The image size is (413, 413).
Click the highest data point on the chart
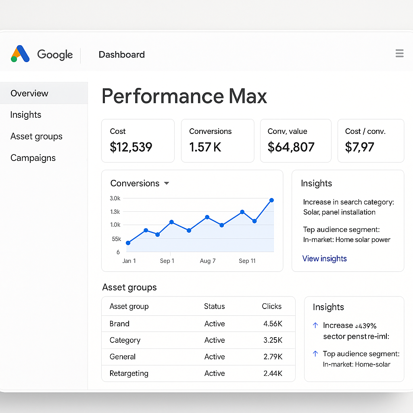[x=271, y=200]
